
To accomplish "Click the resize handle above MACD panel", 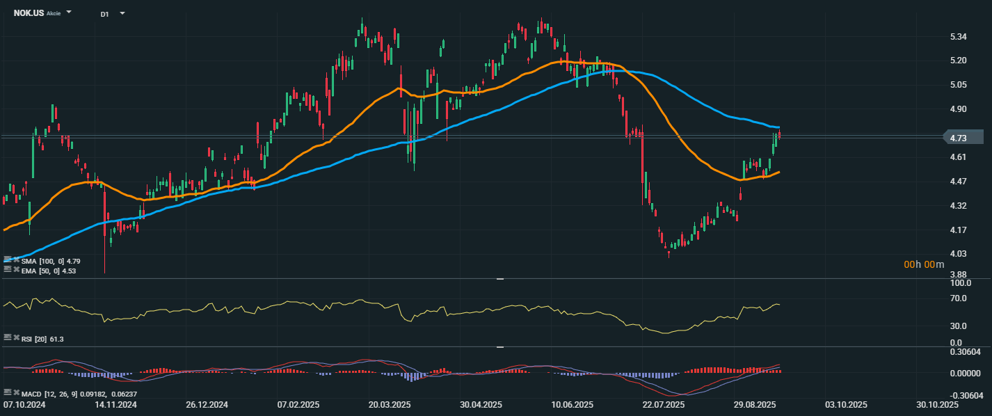I will (x=499, y=346).
